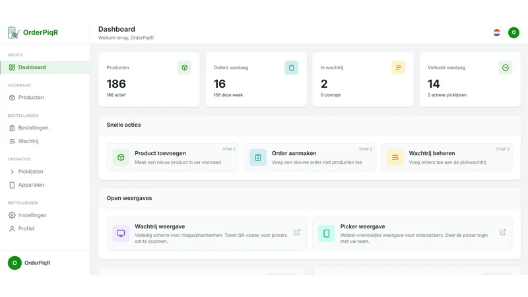Click the Snelle acties heading
This screenshot has height=297, width=528.
click(x=123, y=125)
